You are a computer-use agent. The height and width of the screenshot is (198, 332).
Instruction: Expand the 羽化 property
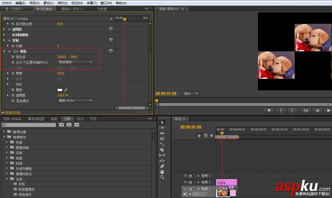point(8,84)
